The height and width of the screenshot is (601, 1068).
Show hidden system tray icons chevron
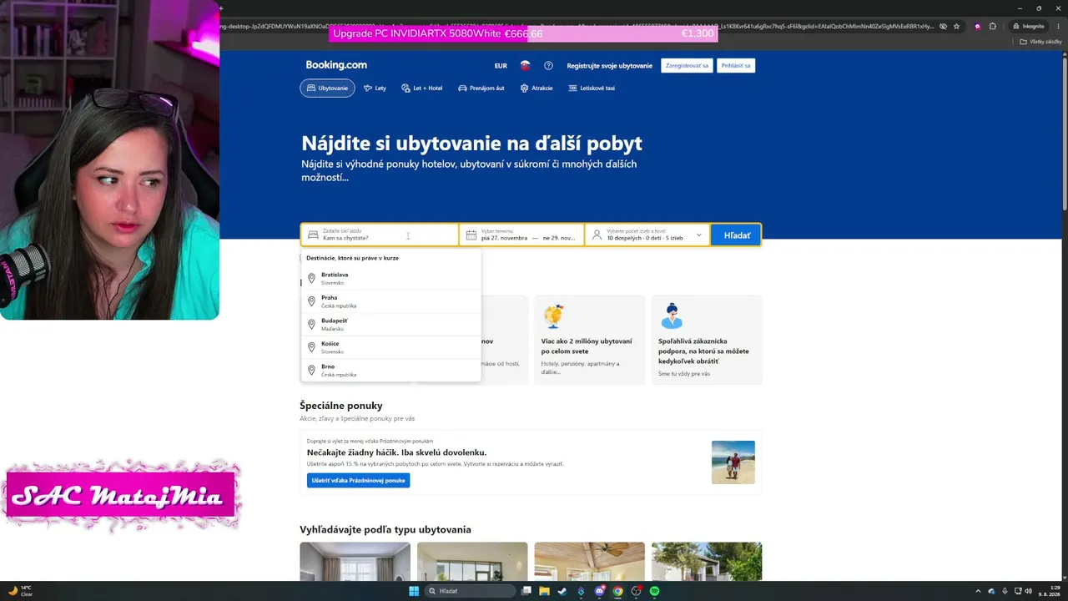[x=980, y=591]
